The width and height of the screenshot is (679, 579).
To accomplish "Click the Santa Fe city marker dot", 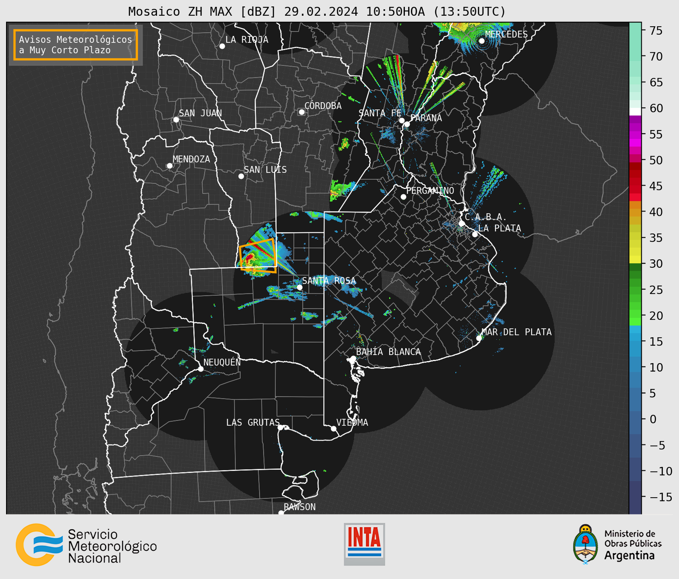I will [x=402, y=120].
